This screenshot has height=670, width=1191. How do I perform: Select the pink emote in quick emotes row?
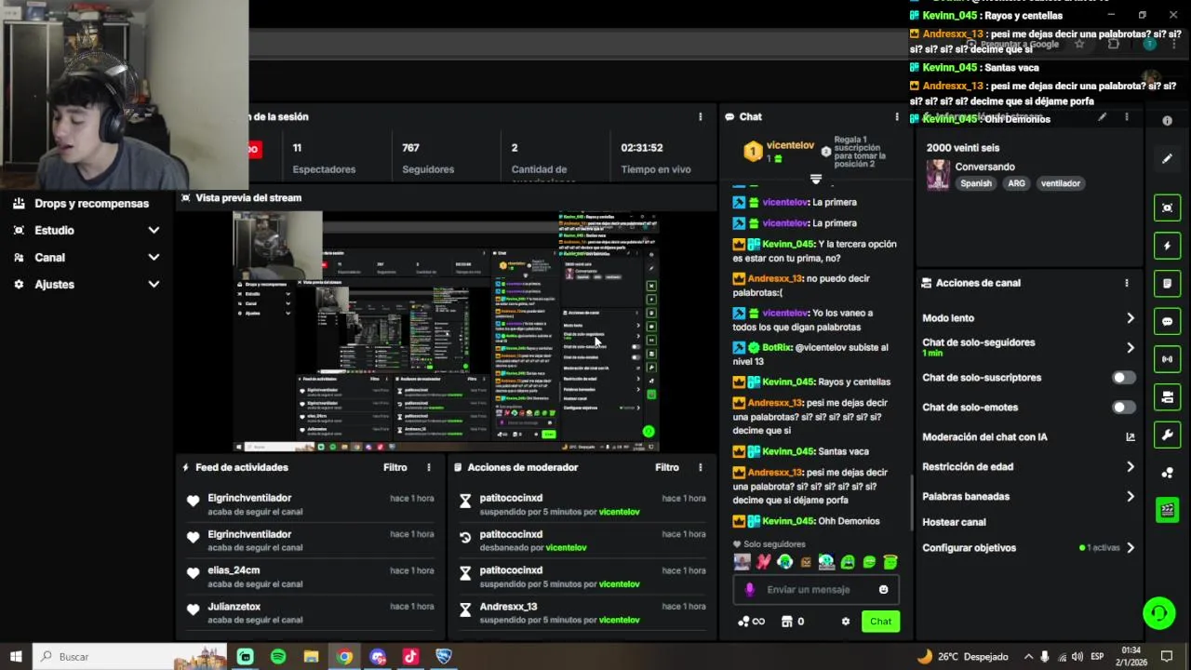click(763, 562)
